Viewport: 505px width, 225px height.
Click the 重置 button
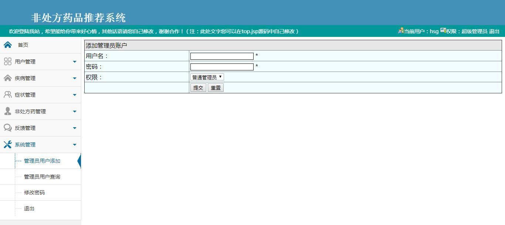[216, 88]
